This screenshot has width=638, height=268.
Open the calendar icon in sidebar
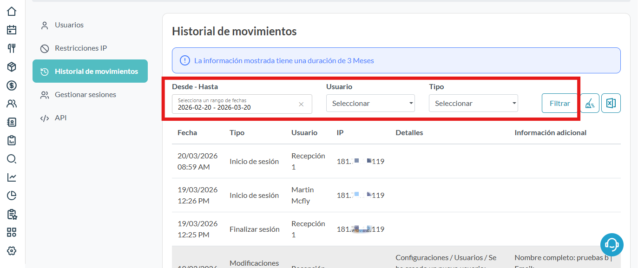tap(12, 30)
